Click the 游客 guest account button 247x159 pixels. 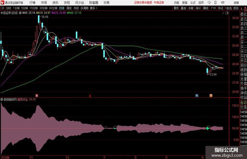[236, 3]
